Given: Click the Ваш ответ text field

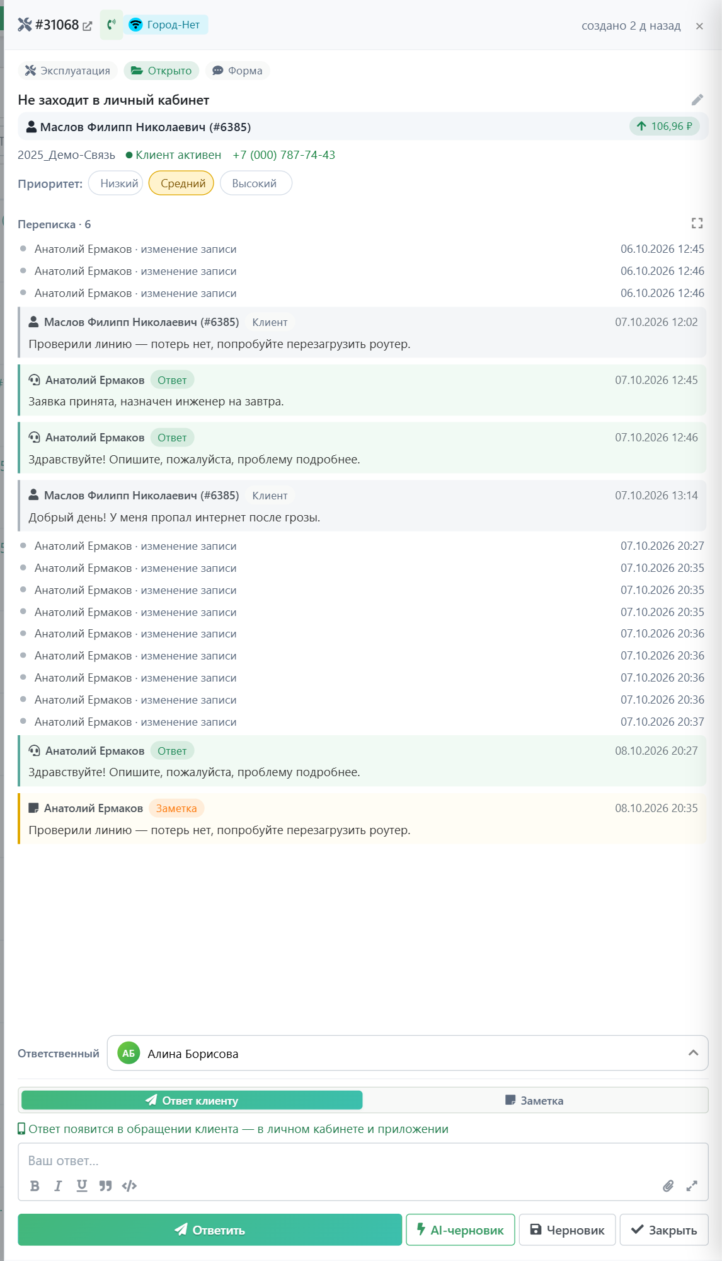Looking at the screenshot, I should 363,1161.
